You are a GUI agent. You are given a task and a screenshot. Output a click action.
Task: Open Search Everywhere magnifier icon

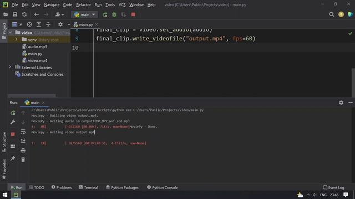tap(332, 15)
